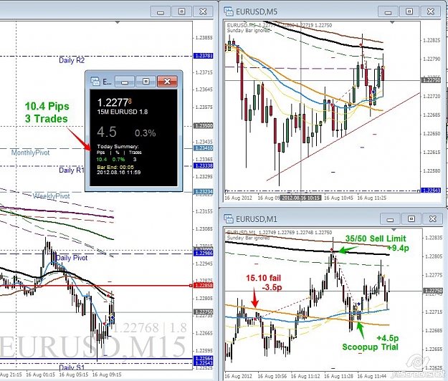This screenshot has height=381, width=448.
Task: Click the Daily Pivot level label
Action: click(x=72, y=258)
